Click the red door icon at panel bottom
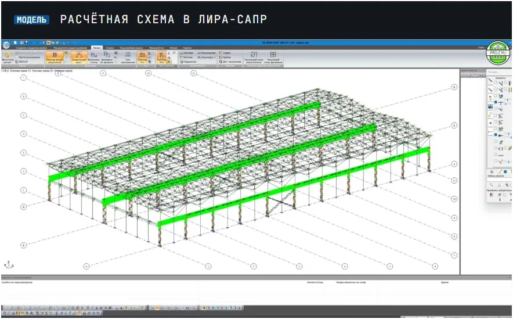Image resolution: width=513 pixels, height=319 pixels. 492,195
